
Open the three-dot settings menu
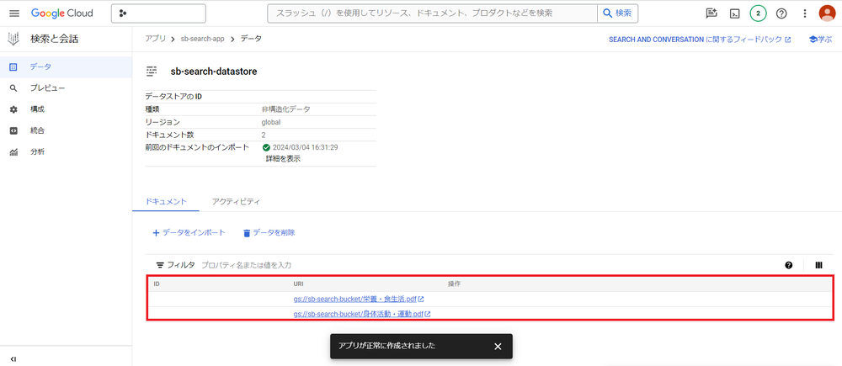804,14
